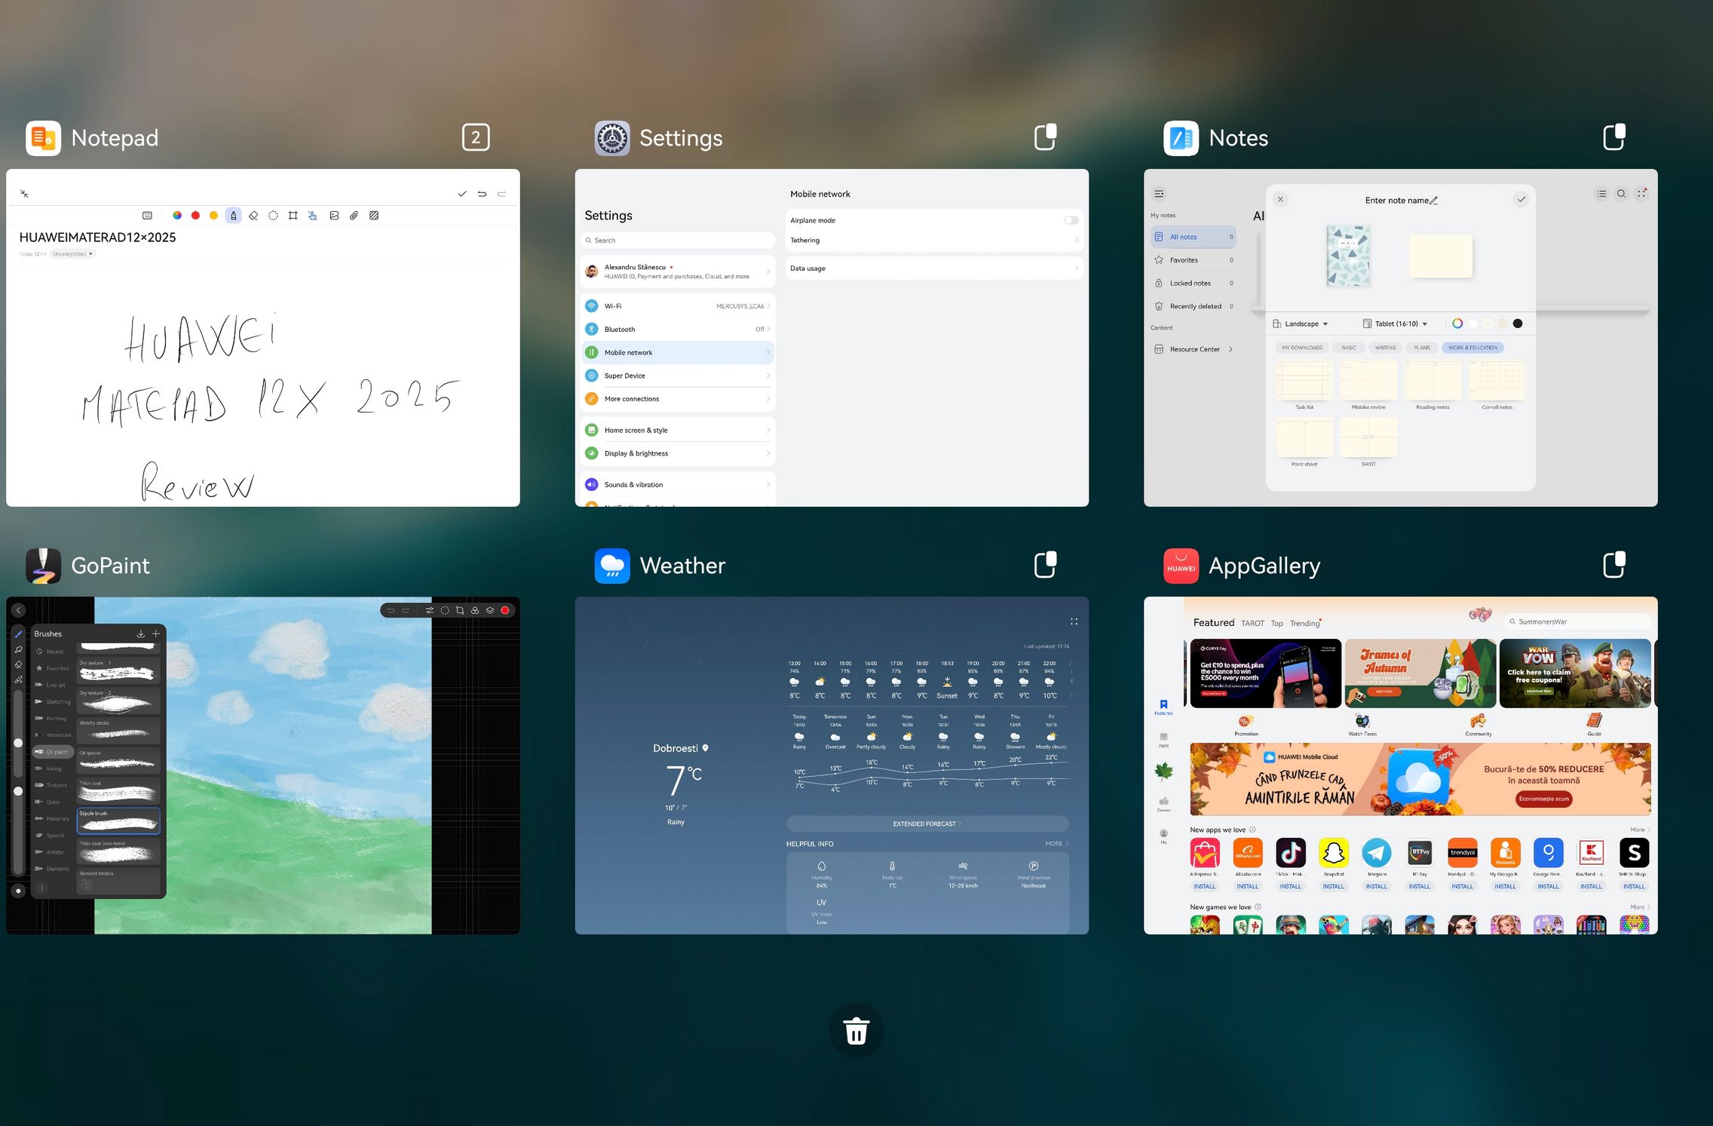This screenshot has width=1713, height=1126.
Task: Open the GoPaint app icon
Action: point(43,566)
